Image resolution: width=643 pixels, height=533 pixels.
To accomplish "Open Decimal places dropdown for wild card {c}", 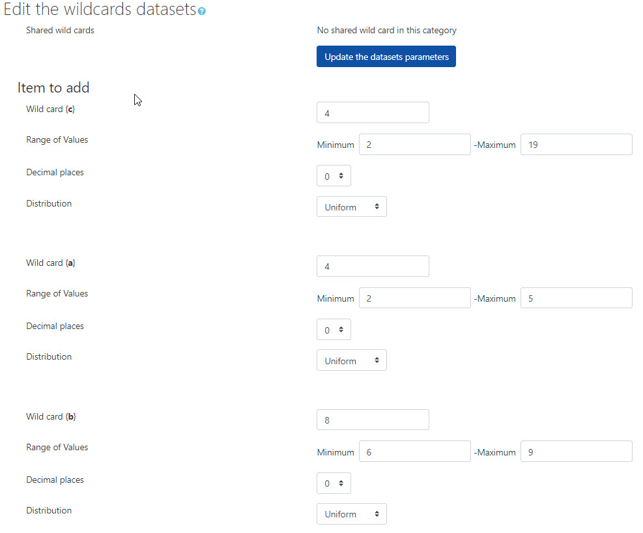I will click(x=334, y=176).
